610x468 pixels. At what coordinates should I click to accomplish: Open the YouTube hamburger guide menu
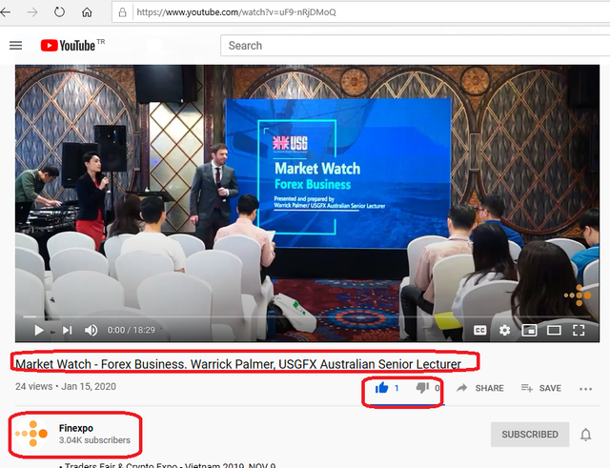[15, 46]
